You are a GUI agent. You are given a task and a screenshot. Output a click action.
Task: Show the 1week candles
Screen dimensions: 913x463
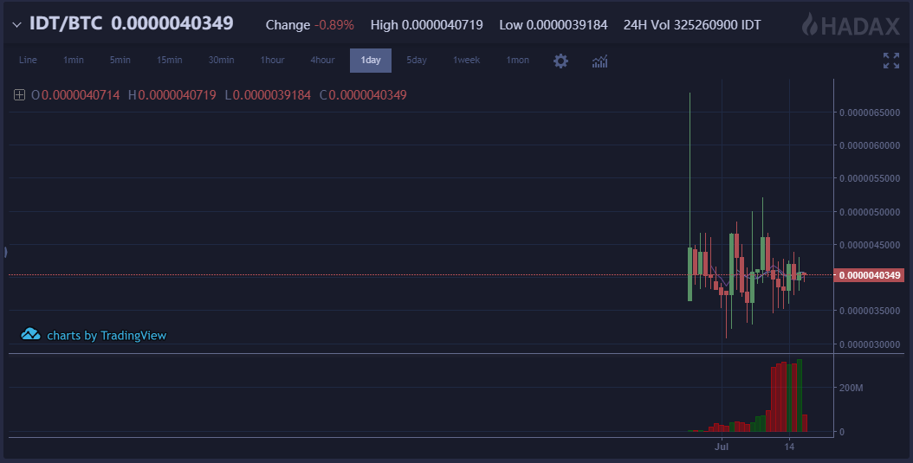466,61
